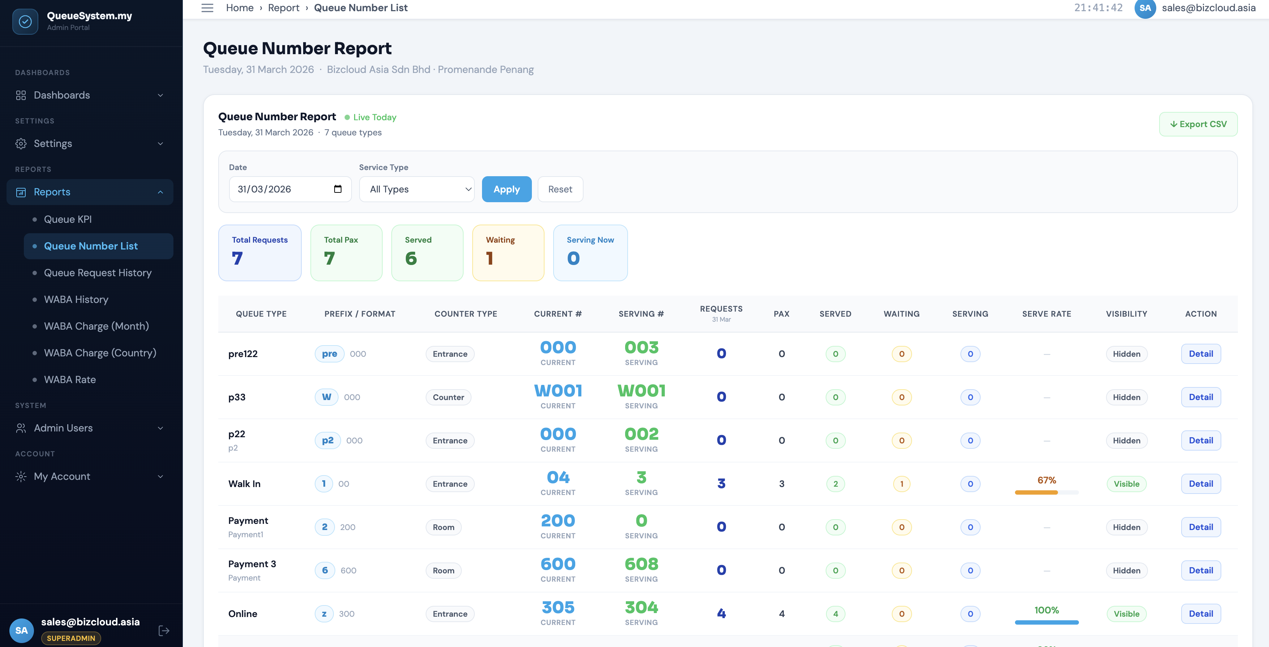Open the calendar picker in Date field
Viewport: 1269px width, 647px height.
coord(338,189)
